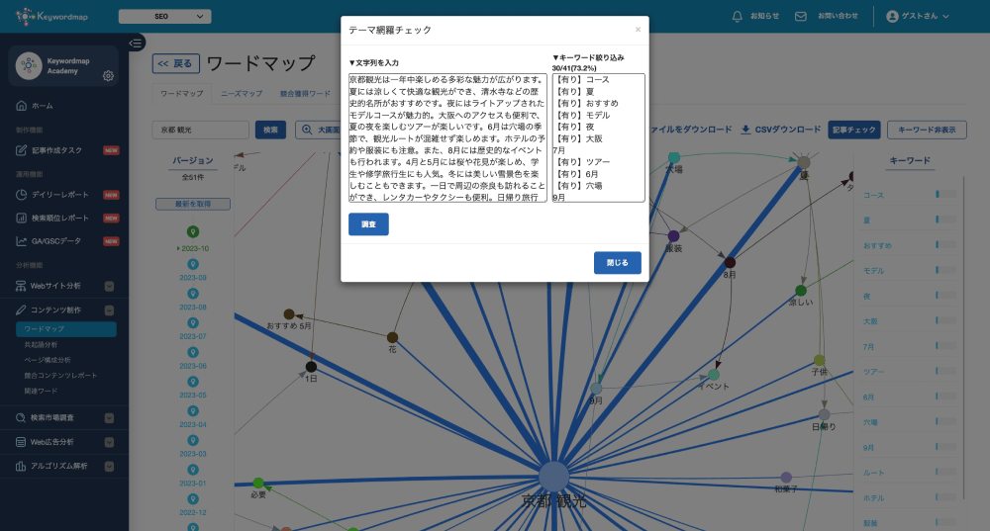Screen dimensions: 990x531
Task: Click the Keywordmap logo icon
Action: coord(25,17)
